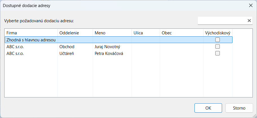Viewport: 257px width, 118px height.
Task: Check Východiskový box for Juraj Novotný row
Action: tap(218, 46)
